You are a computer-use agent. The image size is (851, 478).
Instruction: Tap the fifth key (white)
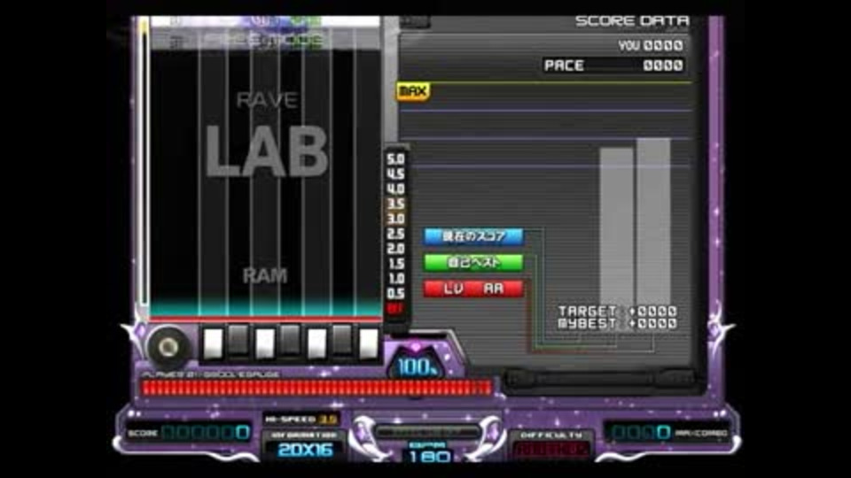317,344
